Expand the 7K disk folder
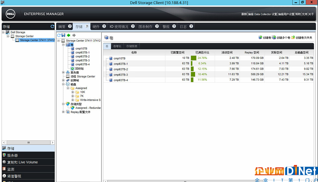Viewport: 318px width, 182px height. tap(73, 96)
